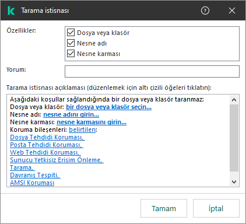246x224 pixels.
Task: Open the help question mark icon
Action: coord(205,10)
